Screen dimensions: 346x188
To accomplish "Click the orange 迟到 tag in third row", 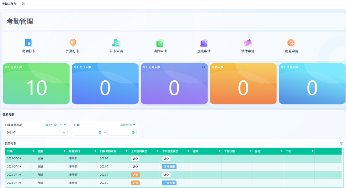I will 135,175.
